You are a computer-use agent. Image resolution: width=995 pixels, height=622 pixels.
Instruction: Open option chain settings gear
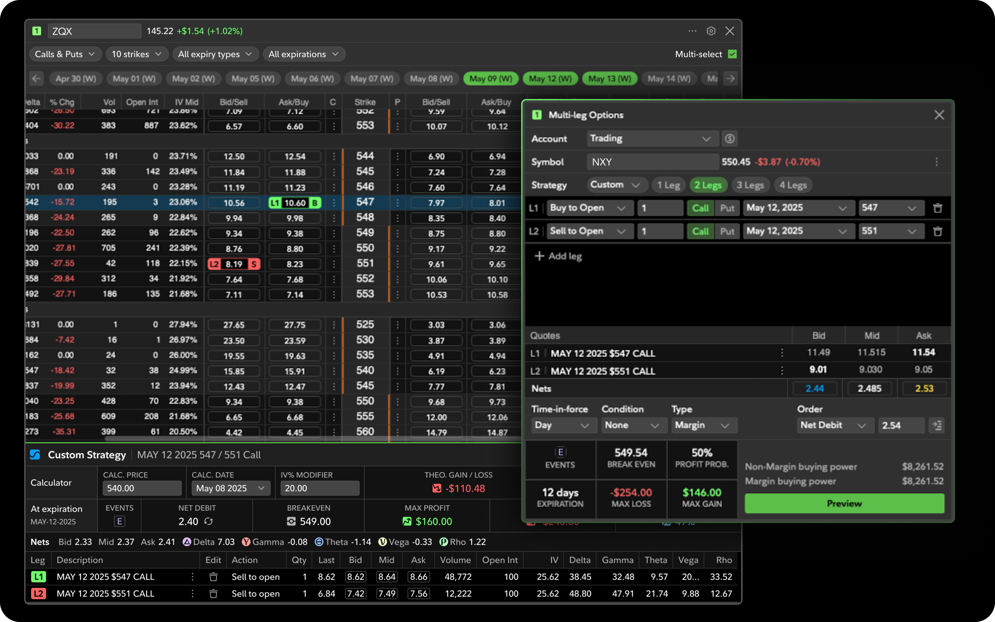[x=711, y=31]
